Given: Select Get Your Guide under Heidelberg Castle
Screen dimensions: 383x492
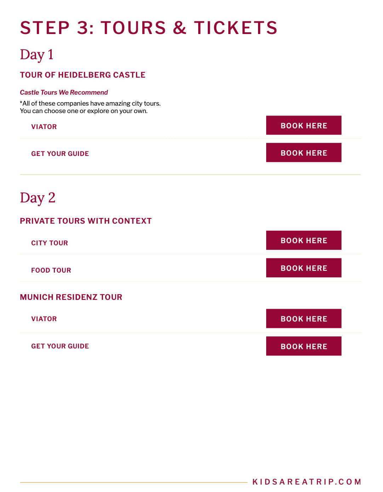Looking at the screenshot, I should click(x=60, y=153).
